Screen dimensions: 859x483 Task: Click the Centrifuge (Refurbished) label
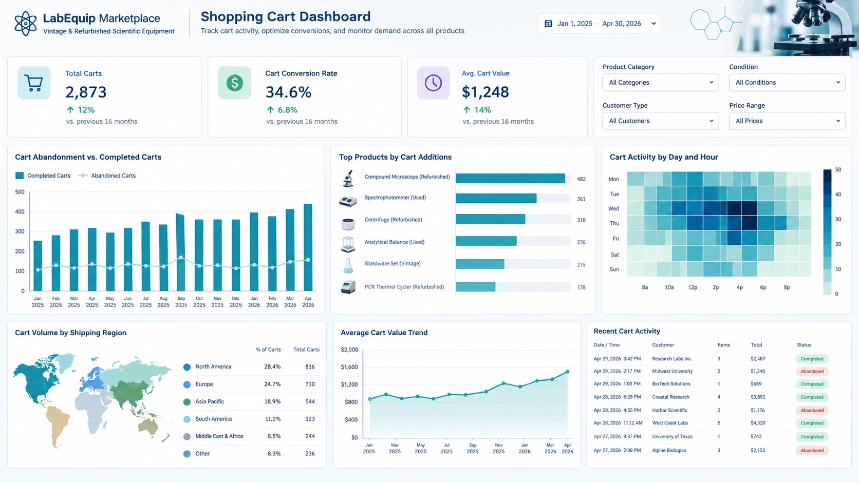click(x=393, y=220)
